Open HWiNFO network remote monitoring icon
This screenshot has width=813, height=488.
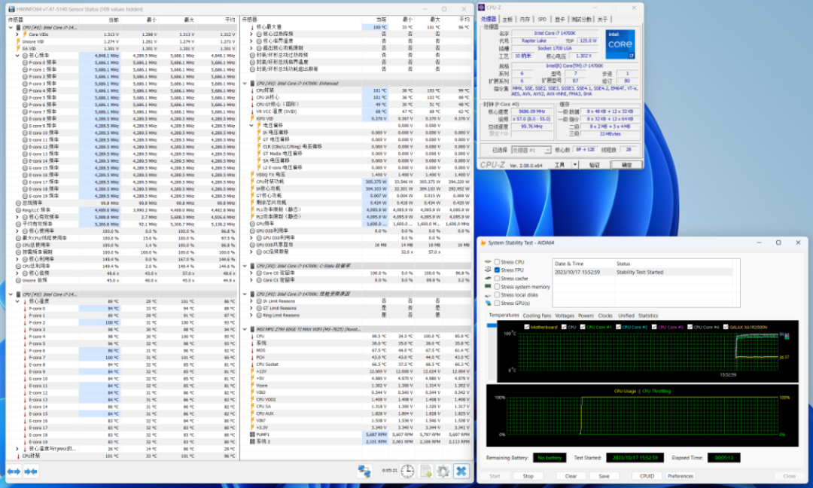pos(364,471)
